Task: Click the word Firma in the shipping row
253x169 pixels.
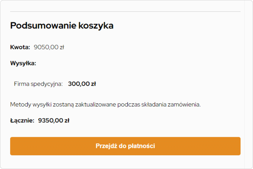Action: click(x=21, y=84)
